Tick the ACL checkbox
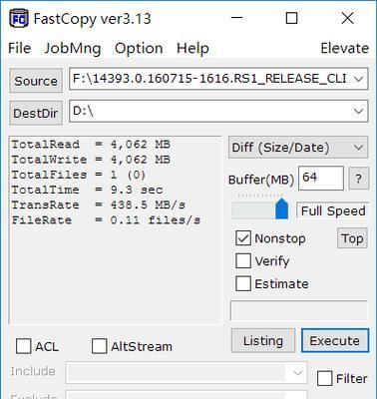 click(24, 346)
